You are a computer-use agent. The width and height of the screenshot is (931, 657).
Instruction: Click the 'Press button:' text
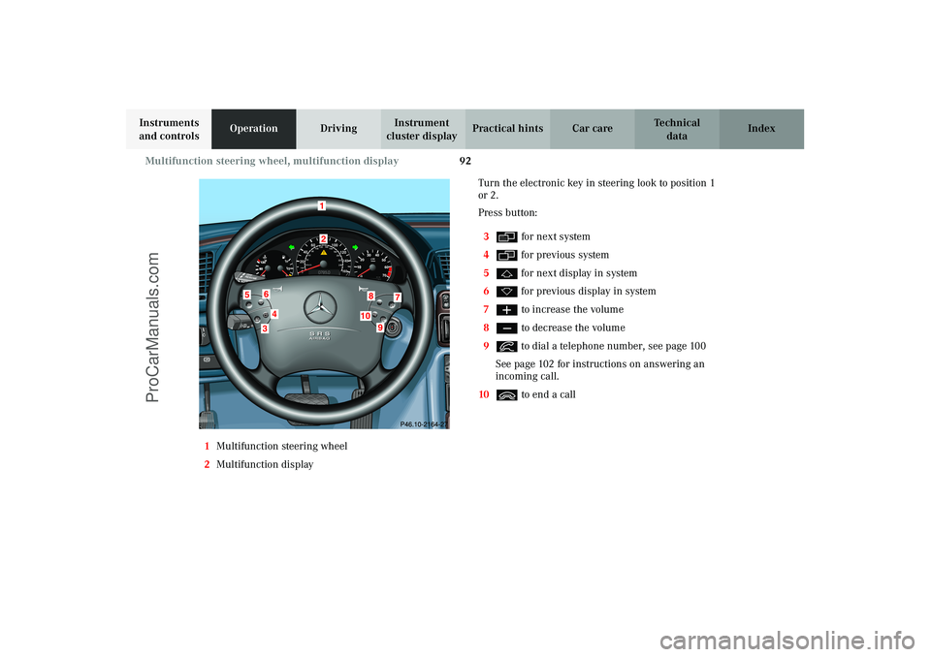(x=507, y=213)
